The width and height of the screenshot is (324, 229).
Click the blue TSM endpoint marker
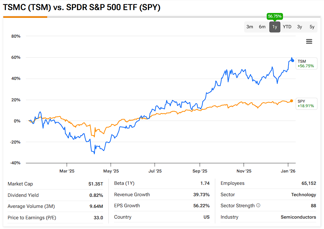(293, 61)
